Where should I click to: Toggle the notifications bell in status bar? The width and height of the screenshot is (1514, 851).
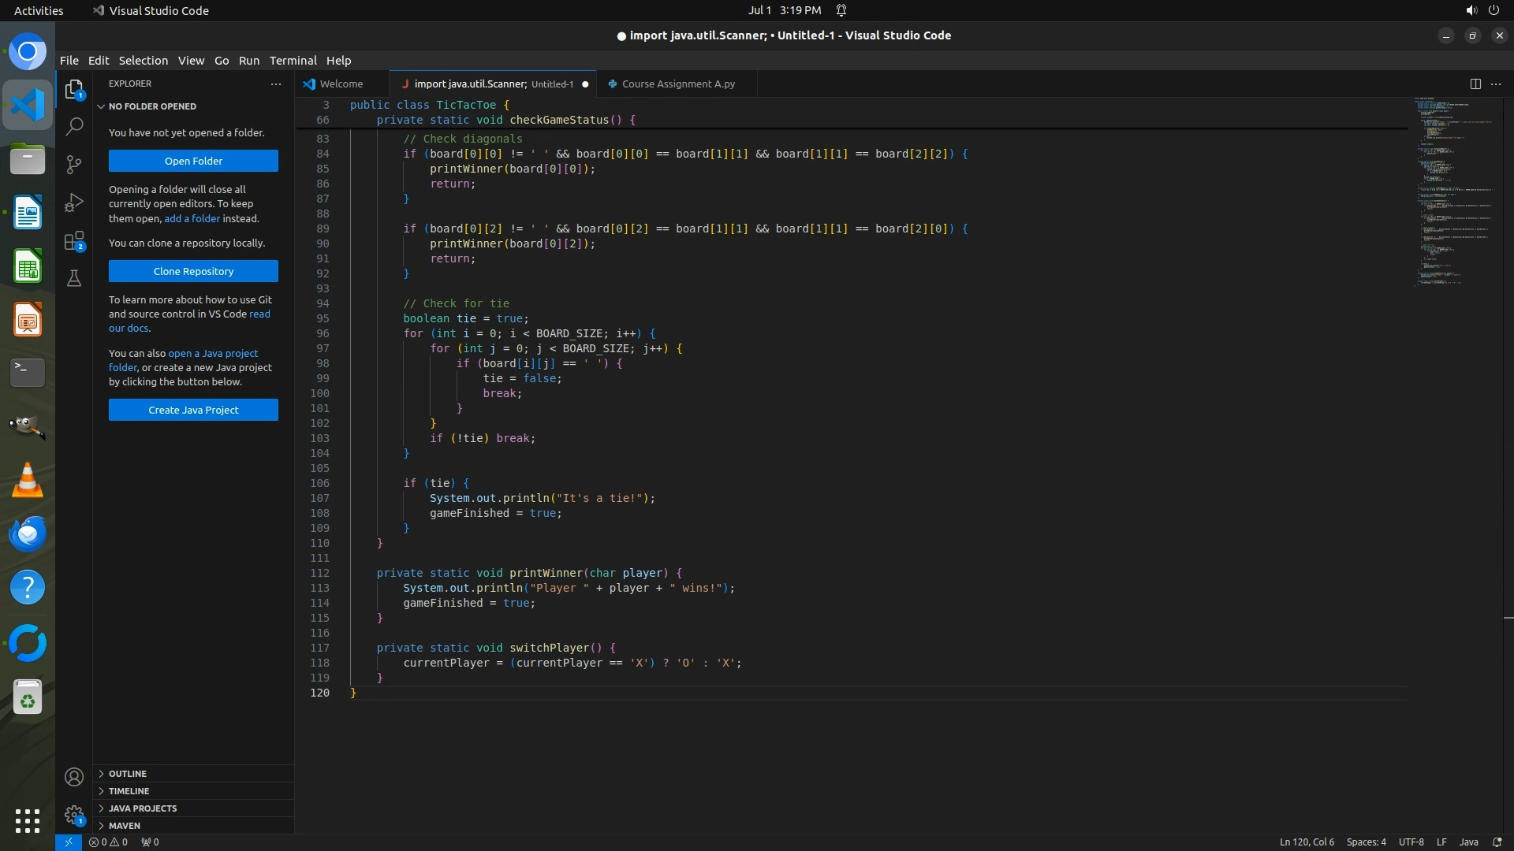click(1497, 842)
